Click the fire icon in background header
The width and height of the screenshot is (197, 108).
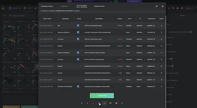point(169,8)
